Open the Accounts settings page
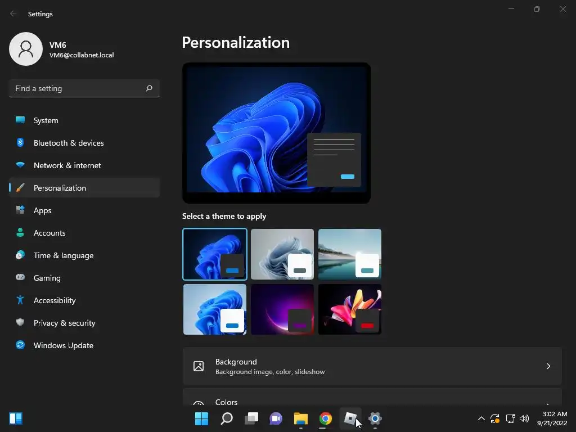Image resolution: width=576 pixels, height=432 pixels. click(x=84, y=233)
